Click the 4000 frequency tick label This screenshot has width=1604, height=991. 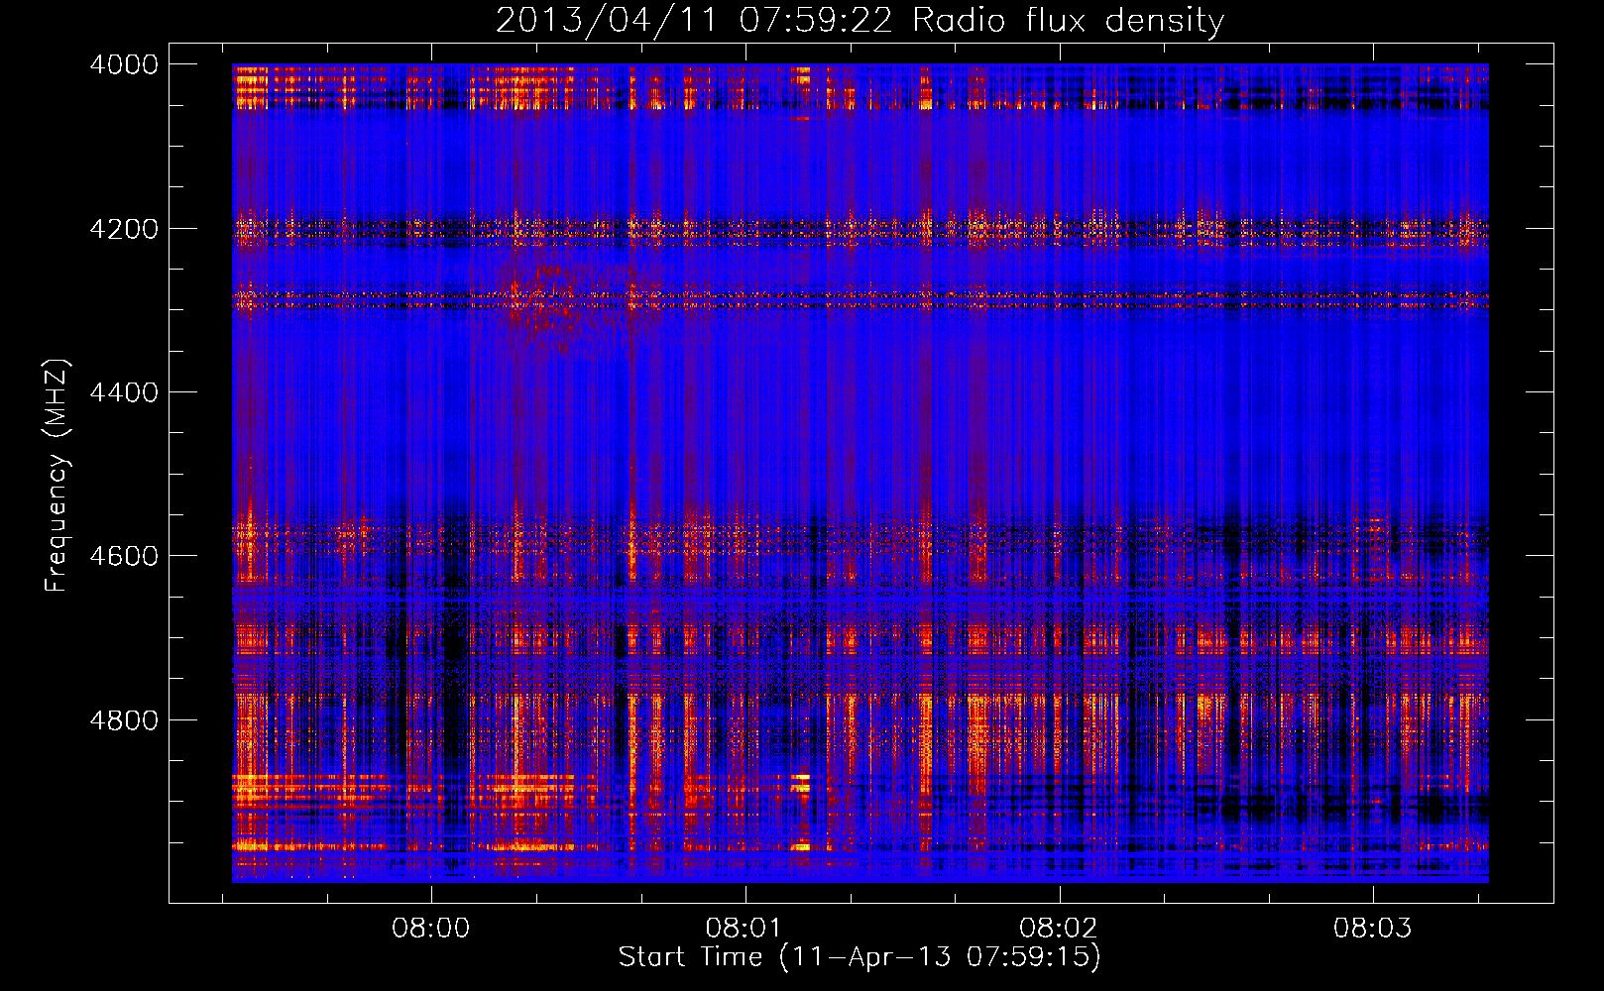124,64
